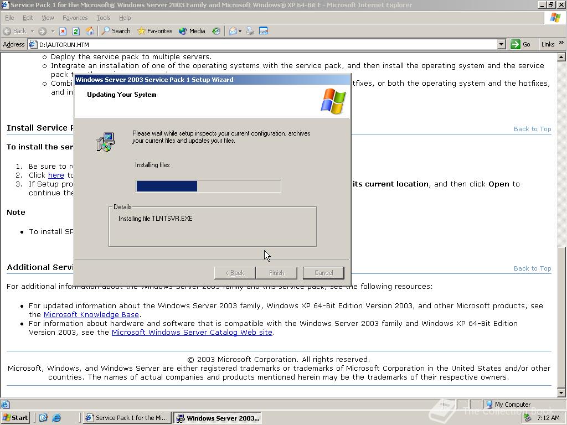567x425 pixels.
Task: Click the Back arrow in IE toolbar
Action: click(15, 31)
